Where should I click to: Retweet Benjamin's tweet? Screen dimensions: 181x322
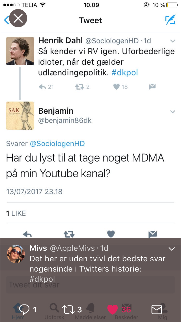click(69, 234)
